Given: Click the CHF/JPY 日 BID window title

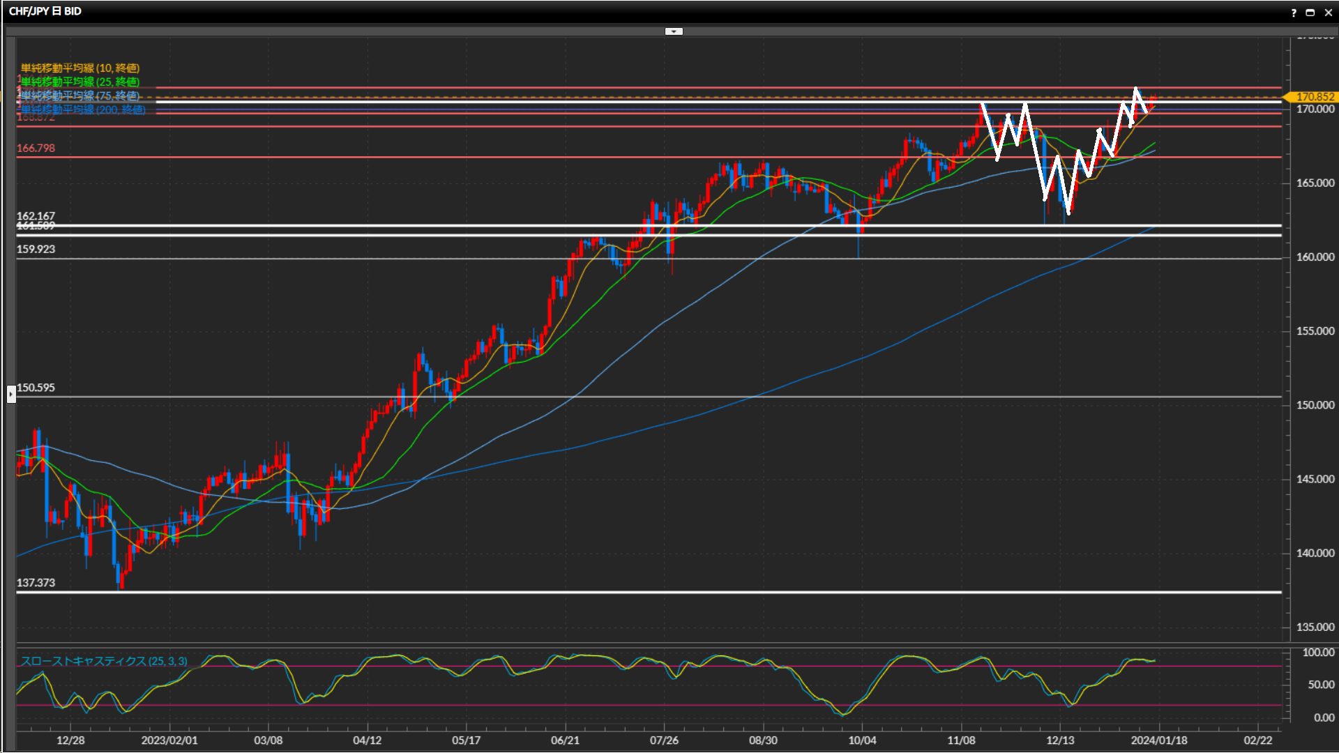Looking at the screenshot, I should pos(45,11).
